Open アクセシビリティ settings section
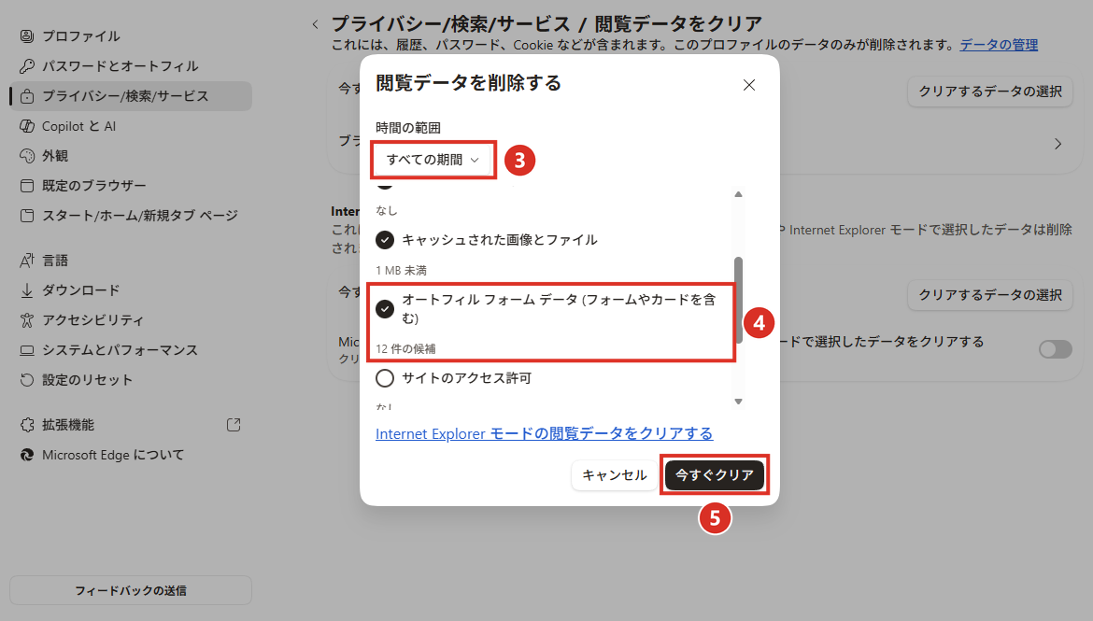This screenshot has height=621, width=1093. click(x=131, y=320)
